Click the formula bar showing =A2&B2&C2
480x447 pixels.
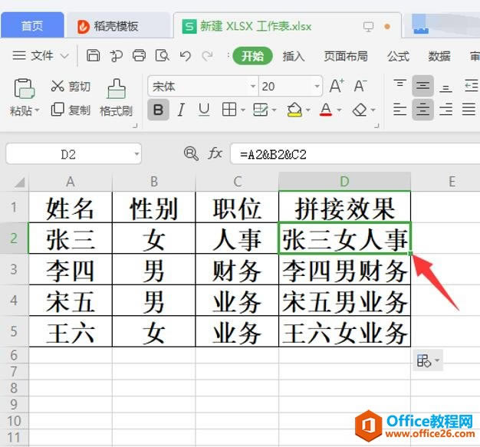355,154
